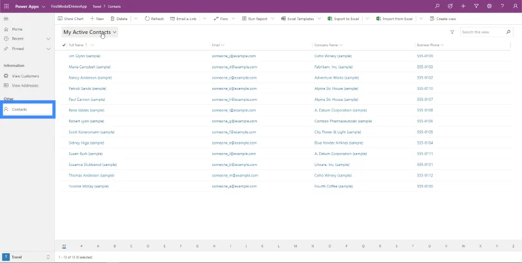The height and width of the screenshot is (263, 522).
Task: Click Show Chart in command bar
Action: point(70,19)
